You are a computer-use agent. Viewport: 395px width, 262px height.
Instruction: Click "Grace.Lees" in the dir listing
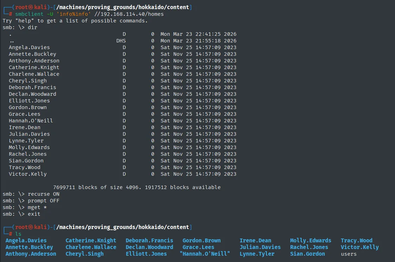click(25, 114)
